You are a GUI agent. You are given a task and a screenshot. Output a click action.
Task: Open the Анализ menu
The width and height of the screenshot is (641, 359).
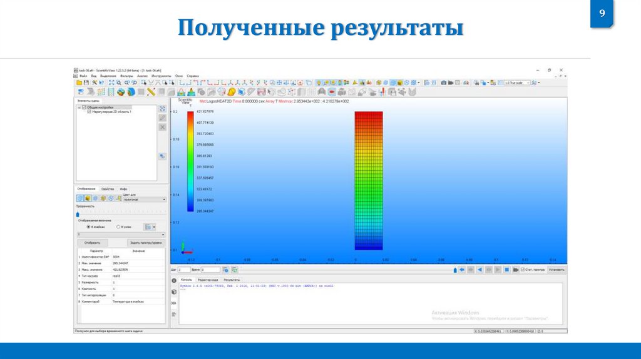click(142, 76)
